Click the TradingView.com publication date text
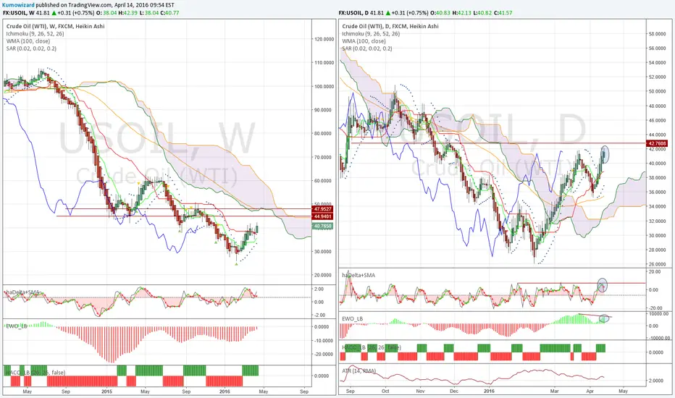675x398 pixels. [122, 5]
